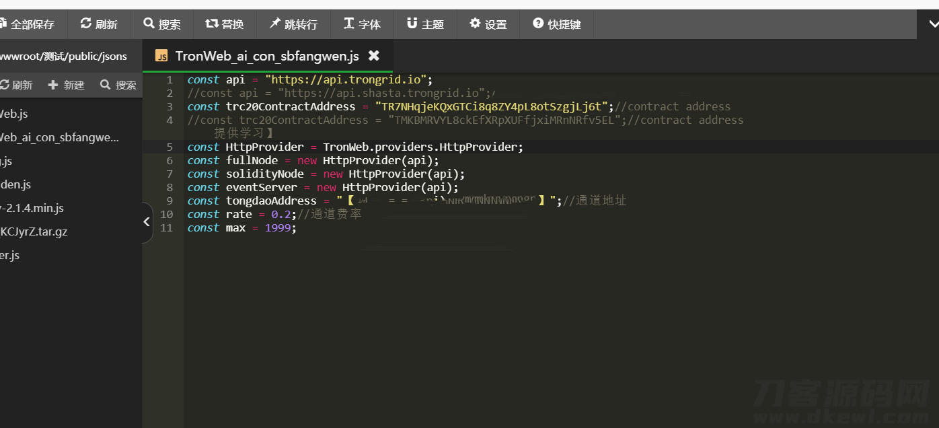Expand the top-right chevron dropdown

click(x=933, y=24)
